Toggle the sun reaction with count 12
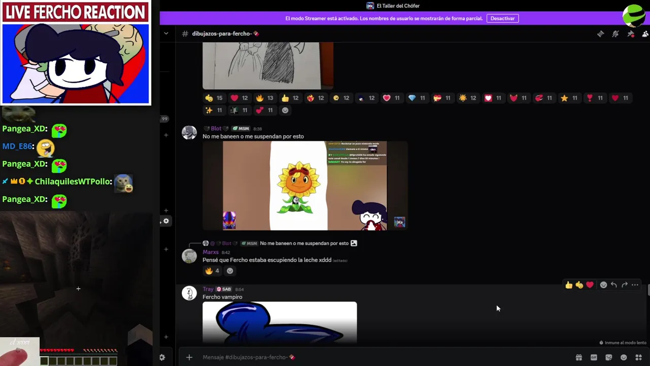The width and height of the screenshot is (650, 366). [x=467, y=98]
